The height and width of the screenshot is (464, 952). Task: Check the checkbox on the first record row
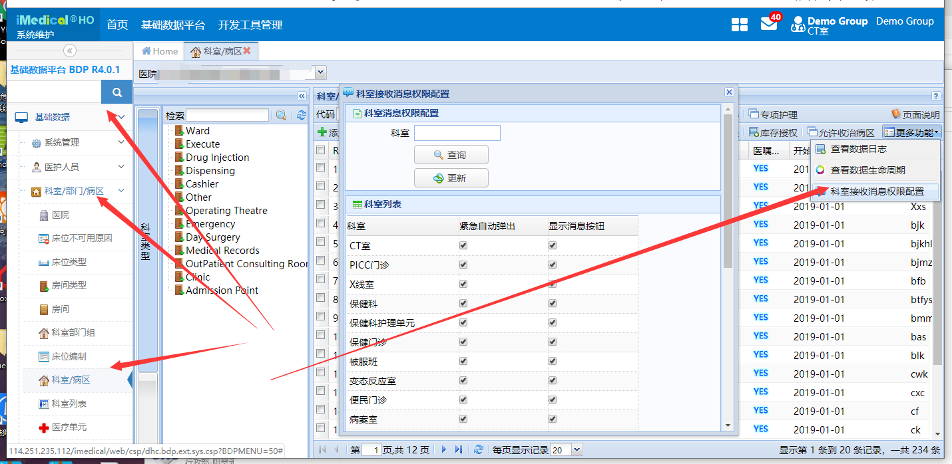point(322,168)
